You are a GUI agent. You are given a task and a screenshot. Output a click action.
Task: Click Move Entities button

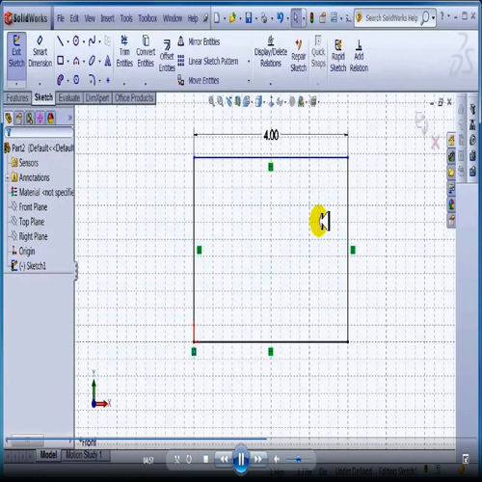click(199, 80)
